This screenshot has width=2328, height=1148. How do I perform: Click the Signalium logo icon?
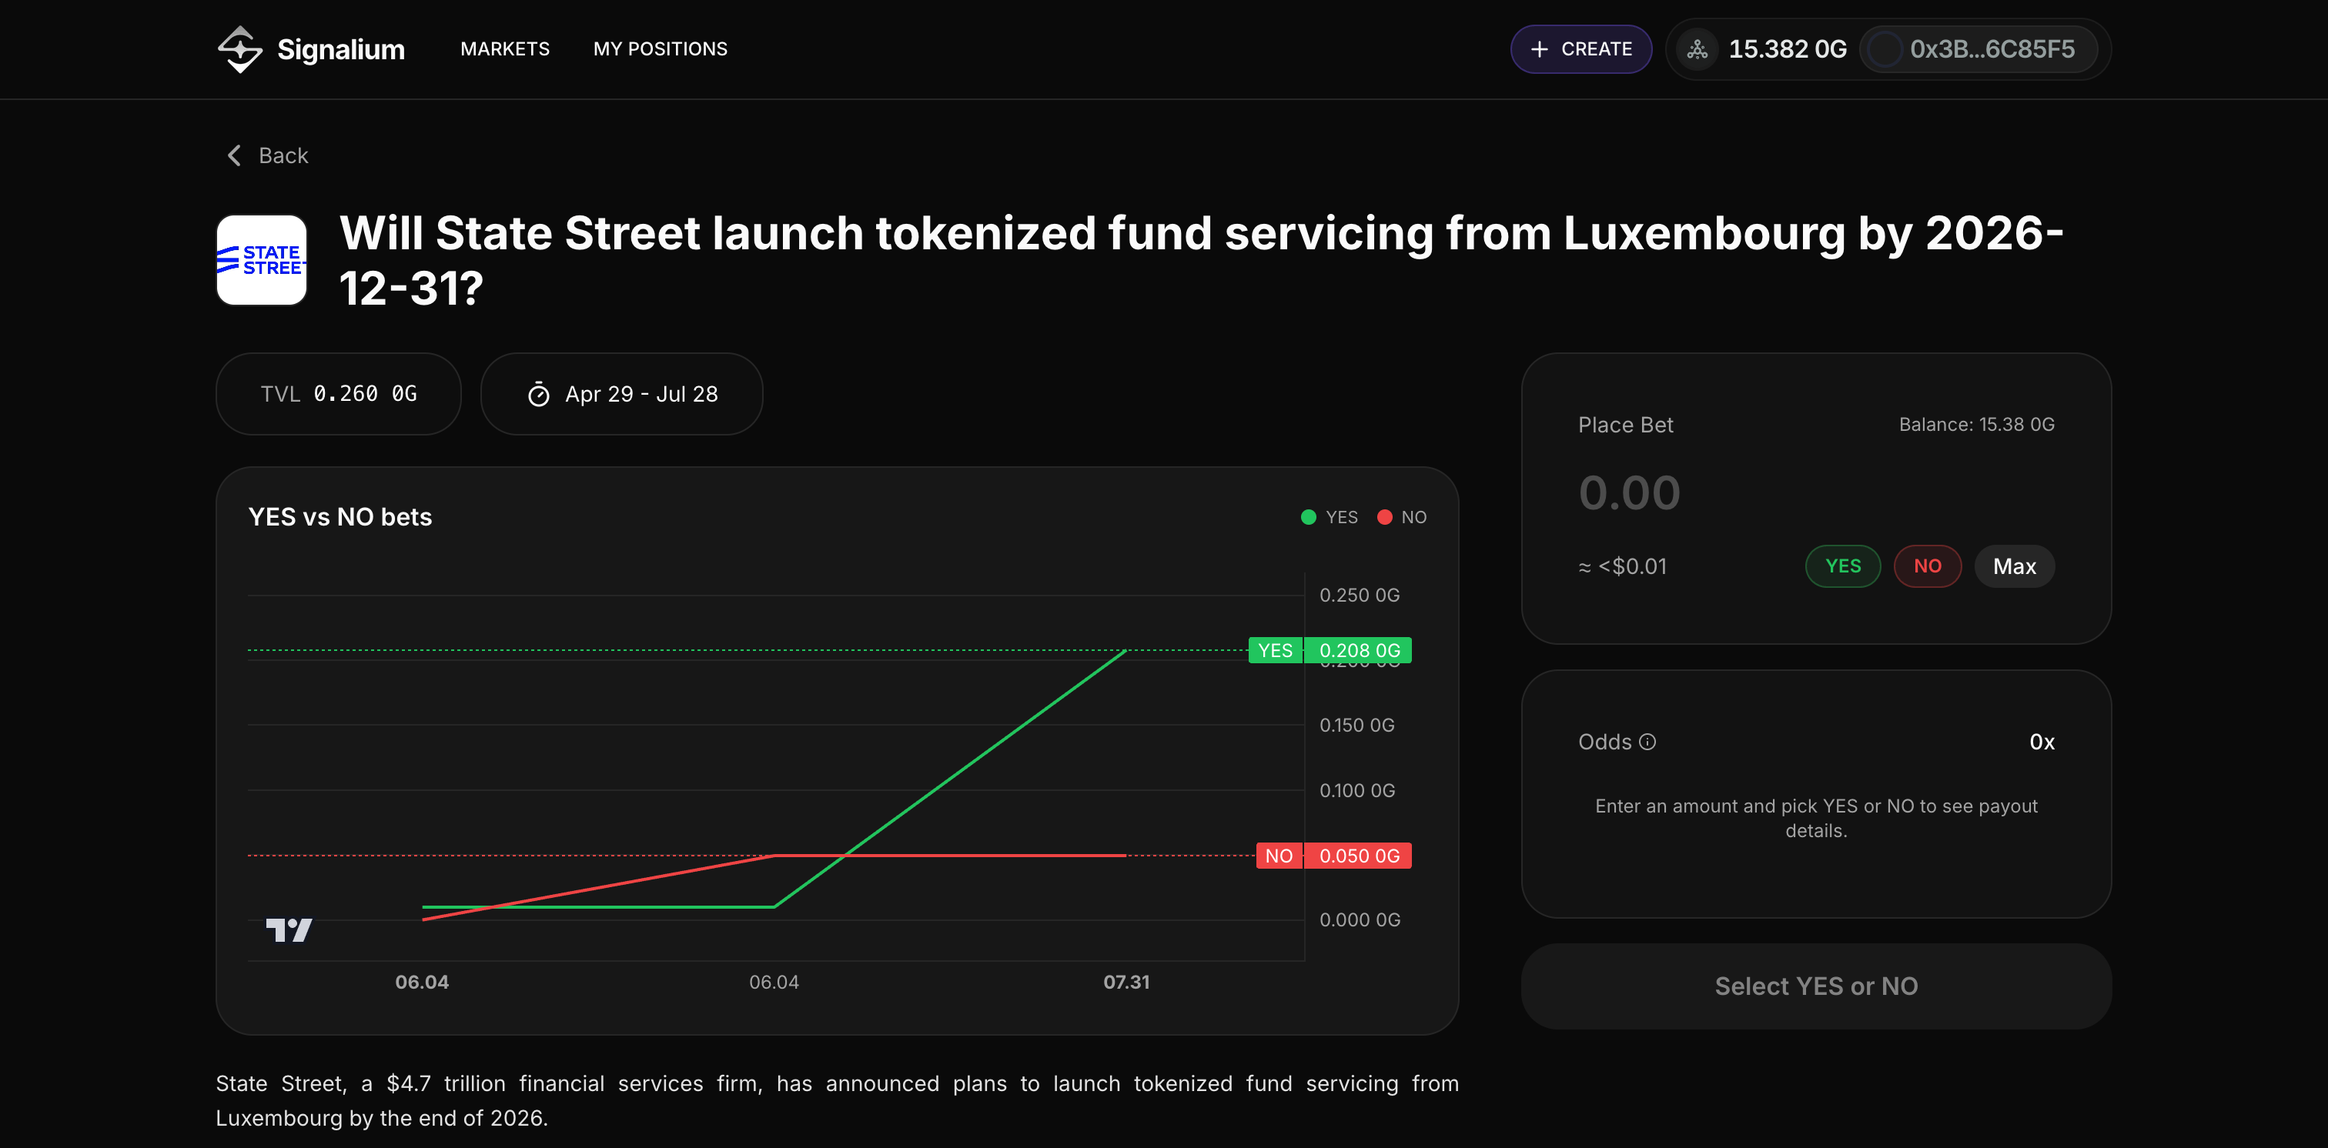pos(239,48)
